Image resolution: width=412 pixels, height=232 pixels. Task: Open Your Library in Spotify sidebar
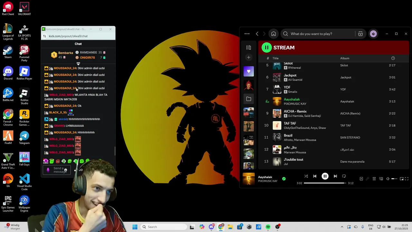(x=248, y=48)
